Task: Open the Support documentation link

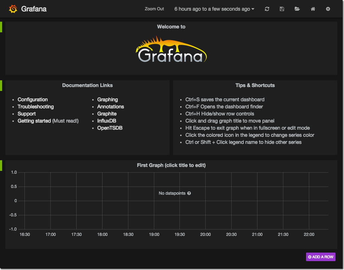Action: [27, 114]
